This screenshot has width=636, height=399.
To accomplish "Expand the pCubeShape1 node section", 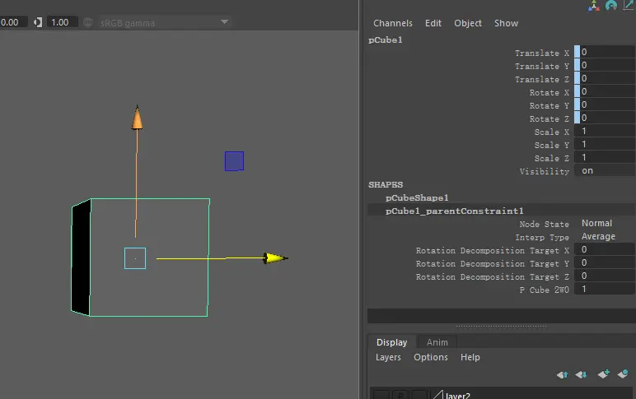I will [417, 197].
